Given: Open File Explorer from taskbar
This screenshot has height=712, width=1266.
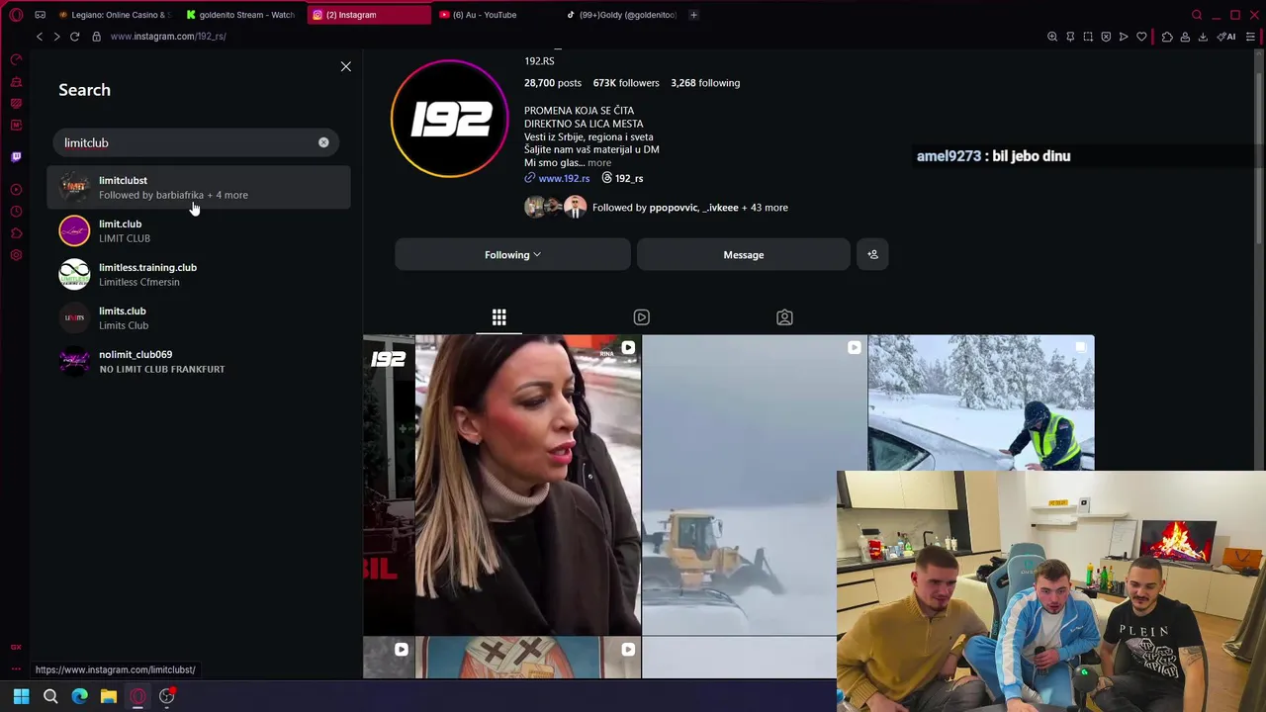Looking at the screenshot, I should (109, 696).
